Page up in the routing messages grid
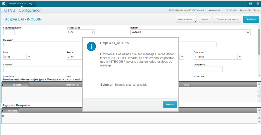This screenshot has height=135, width=261. click(259, 89)
